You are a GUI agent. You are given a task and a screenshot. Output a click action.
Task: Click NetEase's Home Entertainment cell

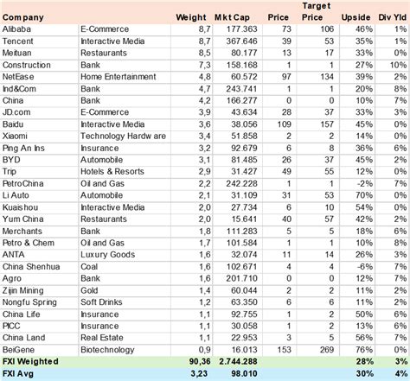point(125,77)
